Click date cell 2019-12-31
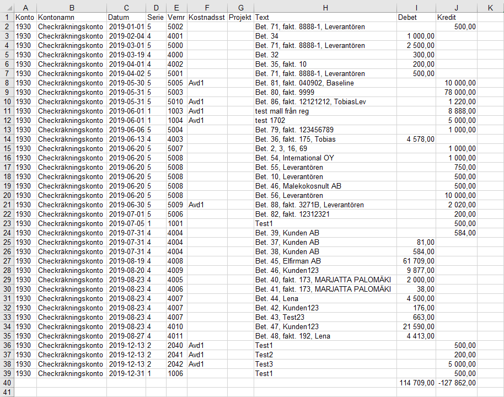Image resolution: width=504 pixels, height=397 pixels. tap(126, 373)
